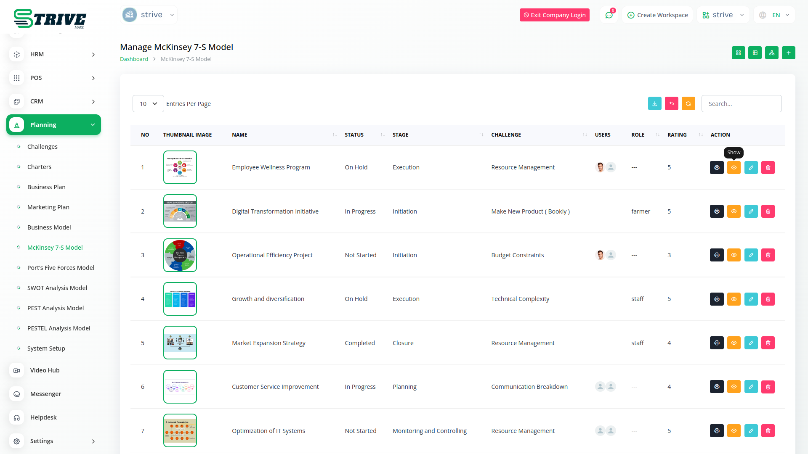Show Growth and diversification details
Screen dimensions: 808x454
coord(734,299)
